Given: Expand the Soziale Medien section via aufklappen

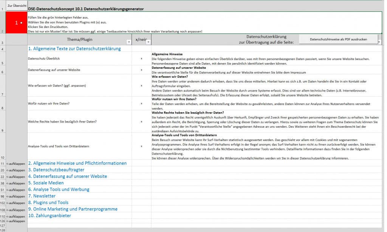Looking at the screenshot, I should (x=16, y=183).
